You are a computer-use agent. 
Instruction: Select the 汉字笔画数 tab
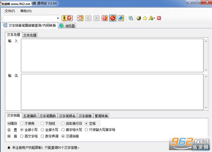(x=48, y=116)
